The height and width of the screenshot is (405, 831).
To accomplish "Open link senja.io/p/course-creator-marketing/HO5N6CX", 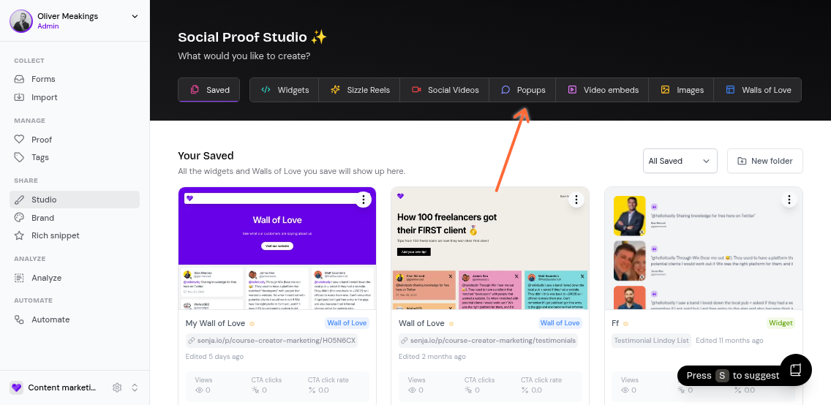I will point(272,341).
